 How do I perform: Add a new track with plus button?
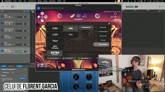tap(2, 11)
